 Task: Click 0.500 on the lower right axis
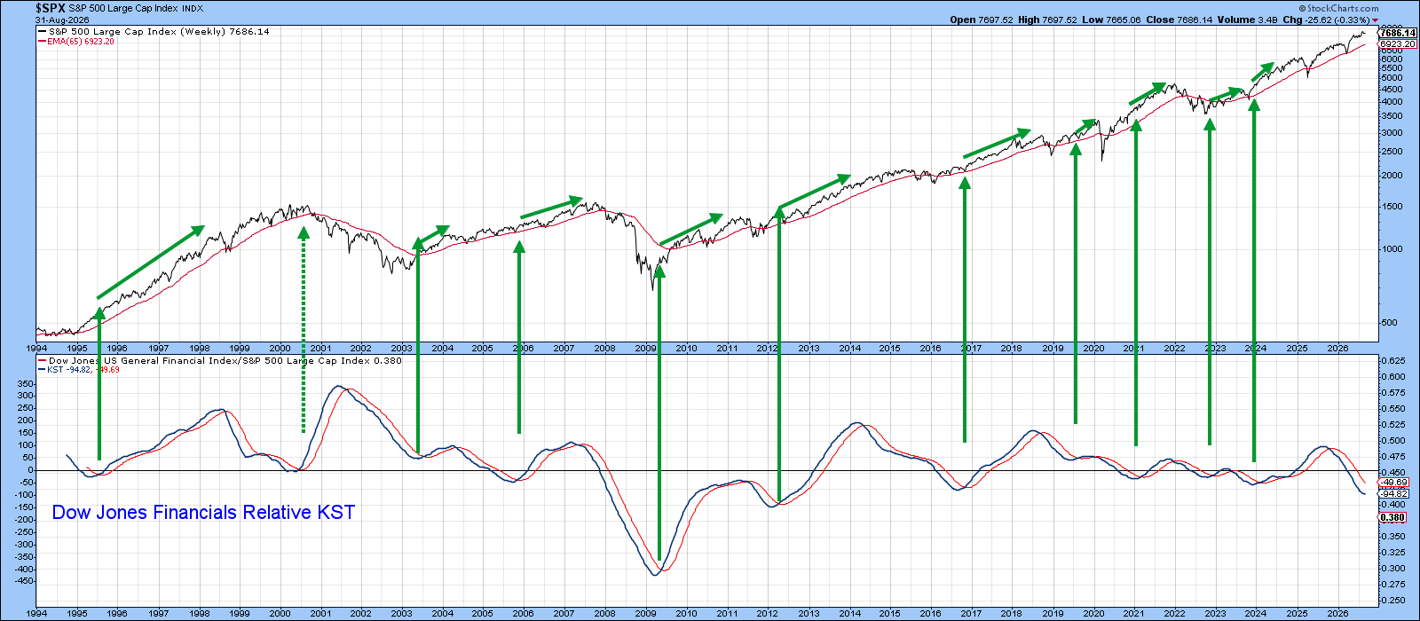(x=1394, y=441)
